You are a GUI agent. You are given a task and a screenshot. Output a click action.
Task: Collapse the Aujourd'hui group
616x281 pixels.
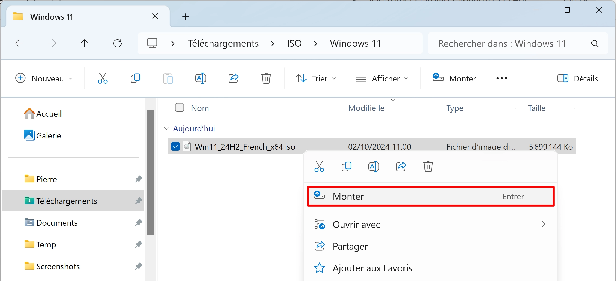coord(167,129)
